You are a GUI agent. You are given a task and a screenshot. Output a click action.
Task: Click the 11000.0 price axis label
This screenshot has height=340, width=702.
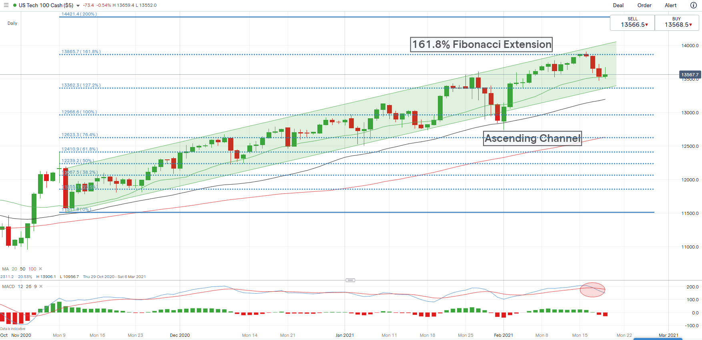690,247
